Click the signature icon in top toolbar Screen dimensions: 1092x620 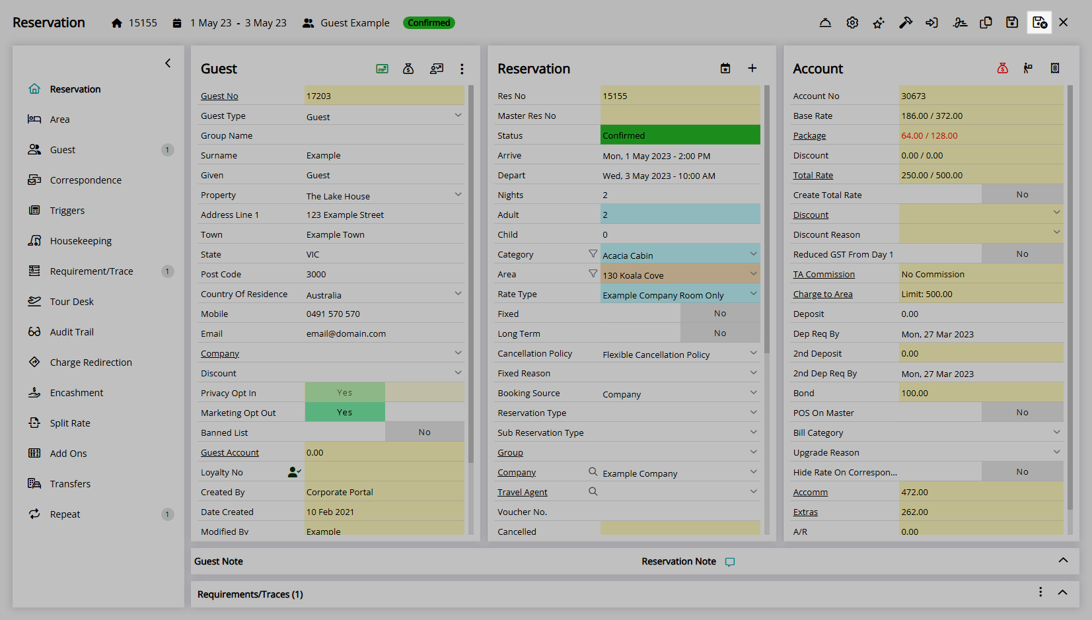(x=960, y=22)
